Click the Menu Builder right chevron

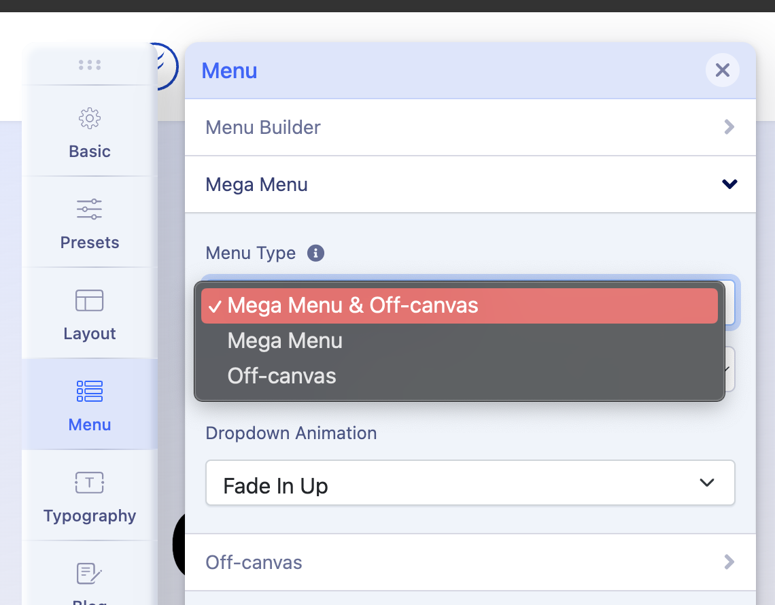click(729, 127)
